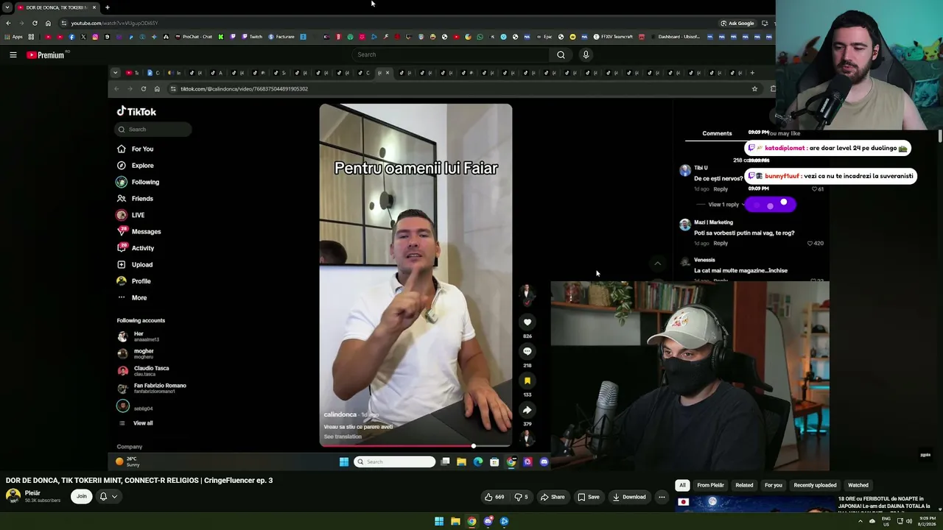The height and width of the screenshot is (530, 943).
Task: Switch to TikTok Comments tab
Action: (717, 133)
